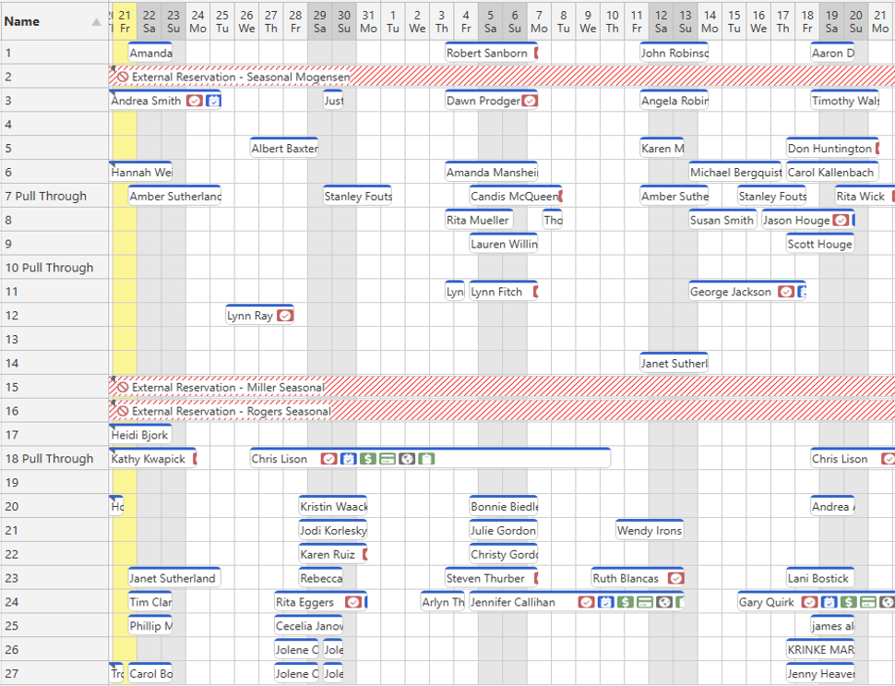Click the credit card icon on Jennifer Callihan's reservation

click(644, 602)
